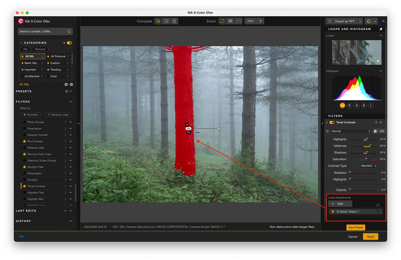401x260 pixels.
Task: Click the pin icon inside loupe preview
Action: tap(378, 61)
